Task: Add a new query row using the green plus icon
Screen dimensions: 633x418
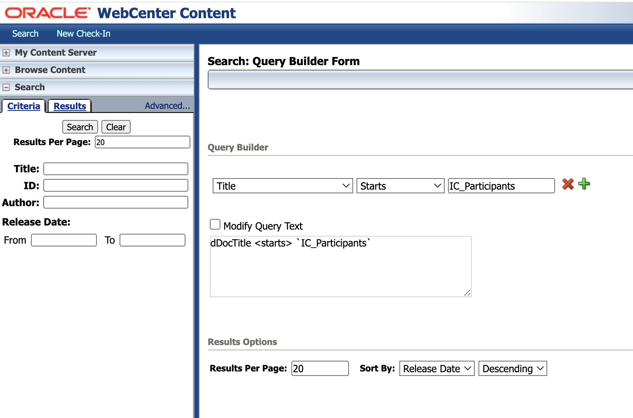Action: [x=584, y=184]
